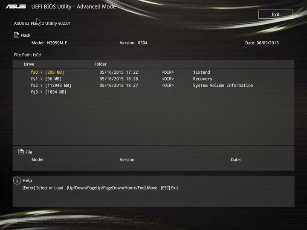Click the Help info icon
This screenshot has width=307, height=230.
(17, 181)
